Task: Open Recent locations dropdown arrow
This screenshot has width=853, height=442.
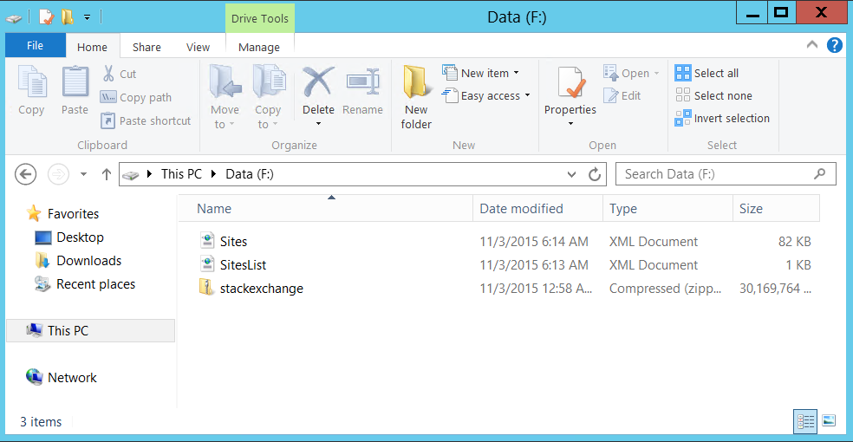Action: 83,174
